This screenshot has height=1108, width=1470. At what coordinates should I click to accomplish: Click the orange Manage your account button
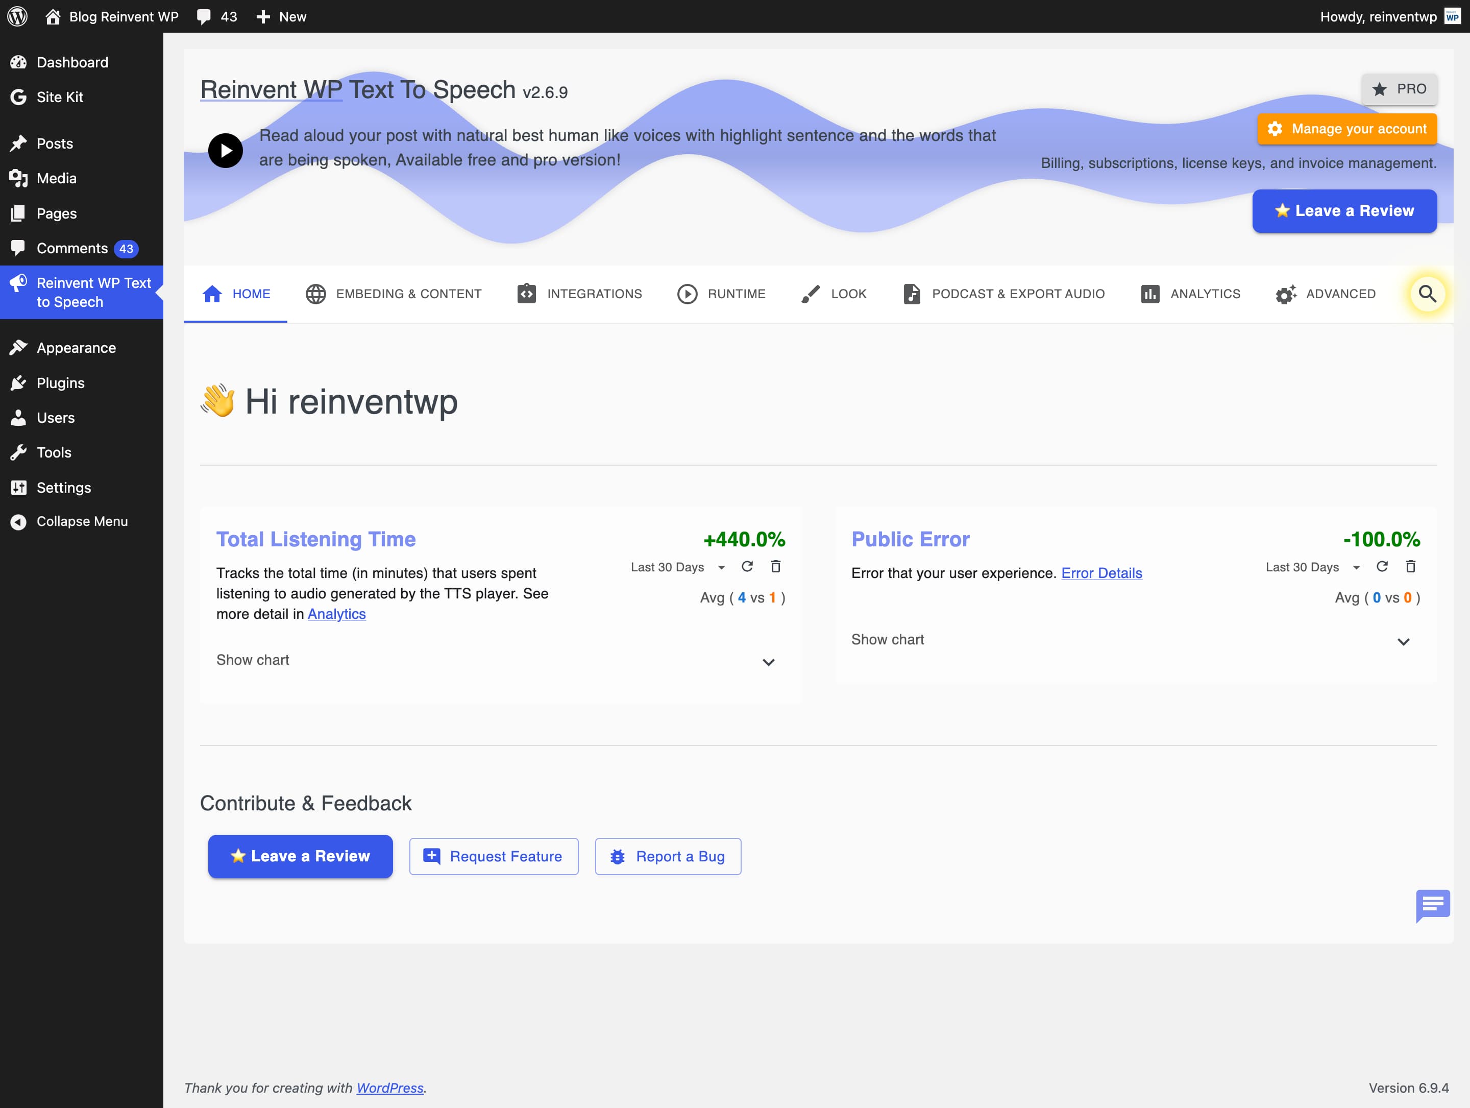pos(1346,129)
